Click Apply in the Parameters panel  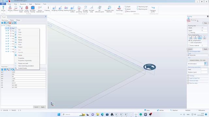(x=43, y=107)
